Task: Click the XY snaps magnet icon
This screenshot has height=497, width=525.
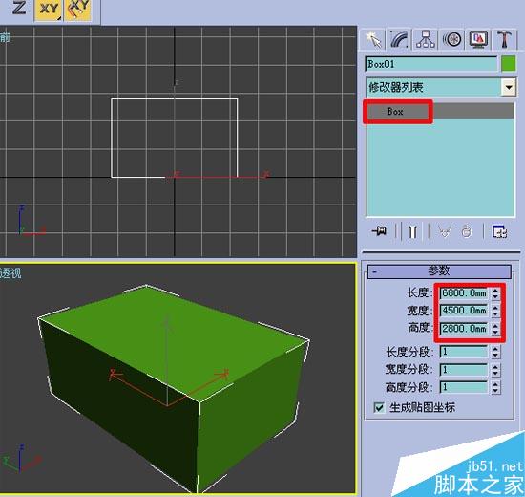Action: pos(78,10)
